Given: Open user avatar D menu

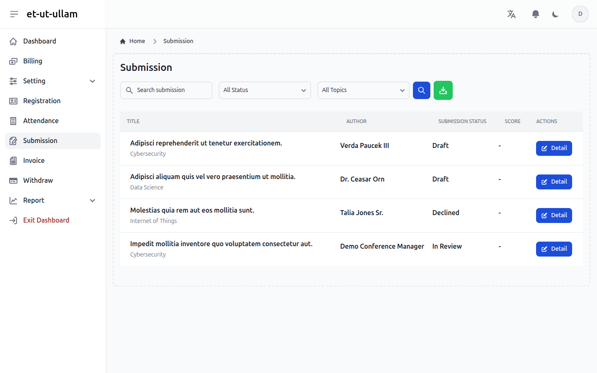Looking at the screenshot, I should point(580,14).
